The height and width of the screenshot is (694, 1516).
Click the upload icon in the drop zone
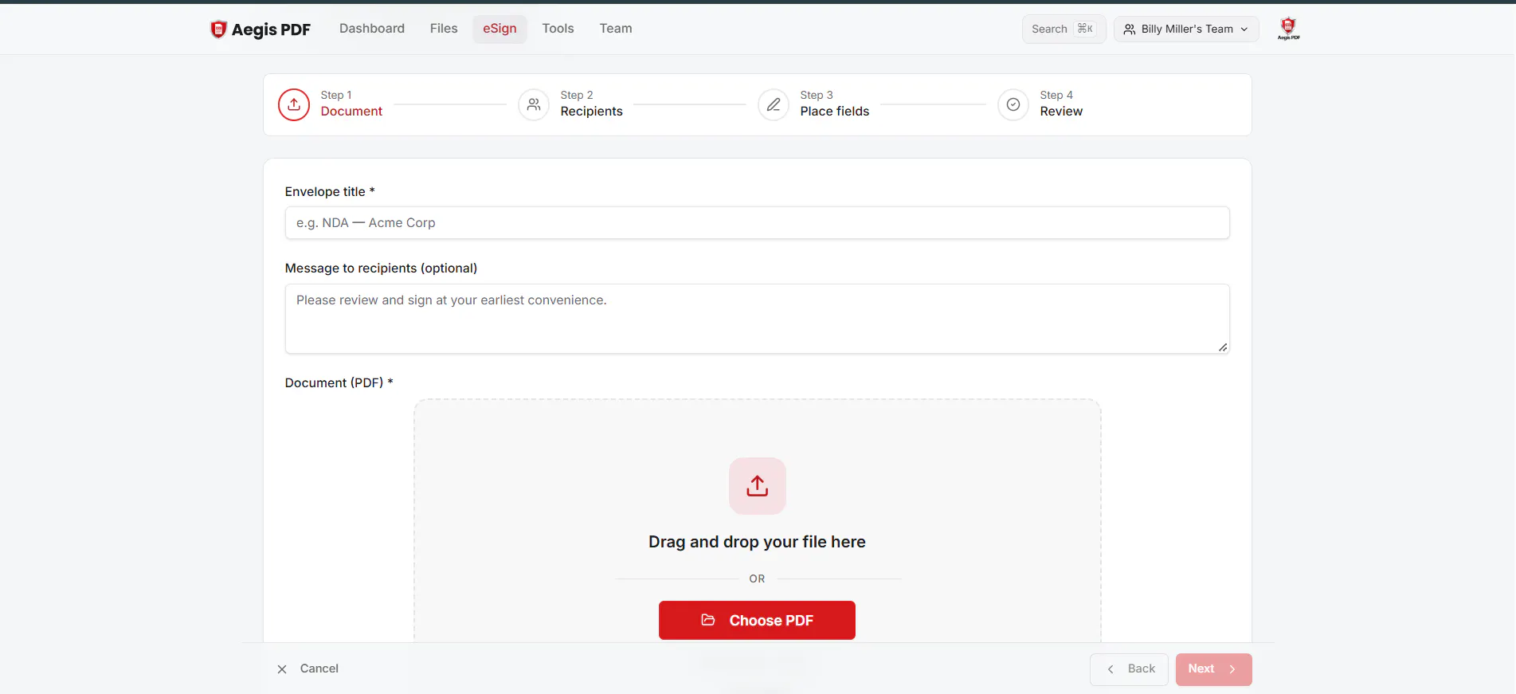[x=758, y=486]
